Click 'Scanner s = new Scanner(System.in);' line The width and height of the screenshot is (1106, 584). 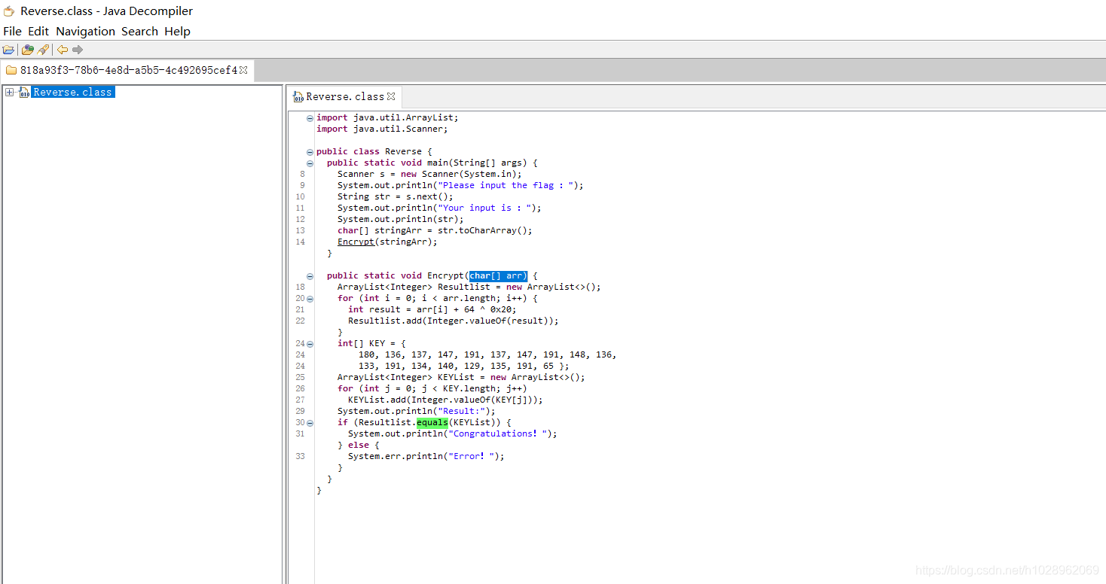click(x=429, y=174)
